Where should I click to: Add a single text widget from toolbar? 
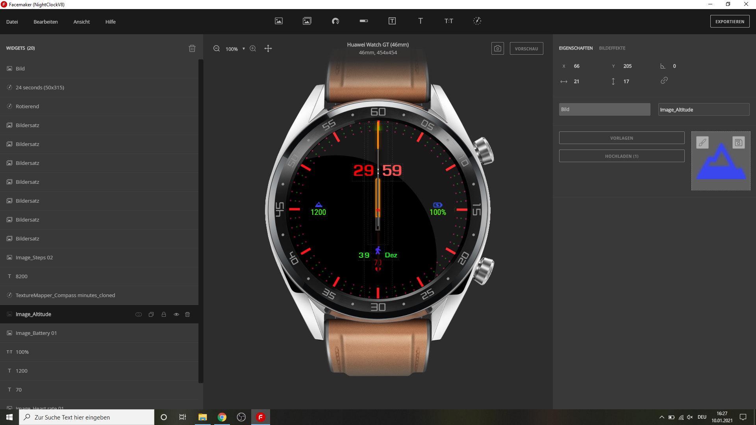421,21
